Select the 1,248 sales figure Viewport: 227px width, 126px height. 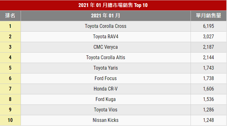209,120
